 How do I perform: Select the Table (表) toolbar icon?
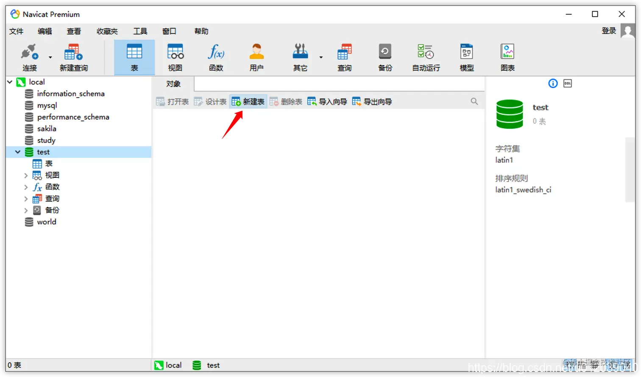click(x=134, y=52)
